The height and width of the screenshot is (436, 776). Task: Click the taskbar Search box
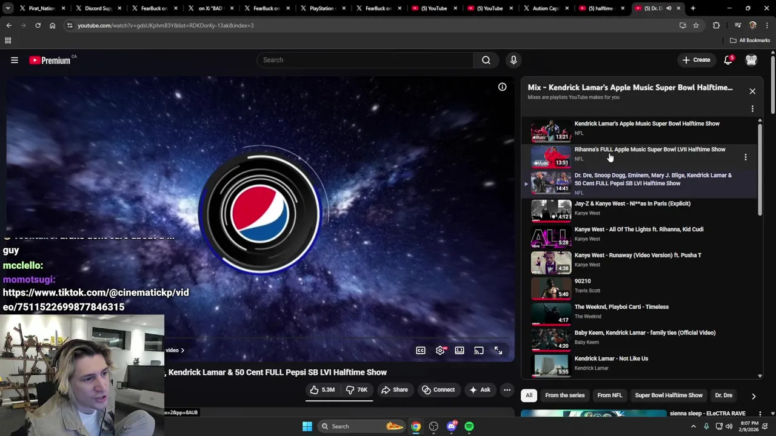click(x=362, y=426)
